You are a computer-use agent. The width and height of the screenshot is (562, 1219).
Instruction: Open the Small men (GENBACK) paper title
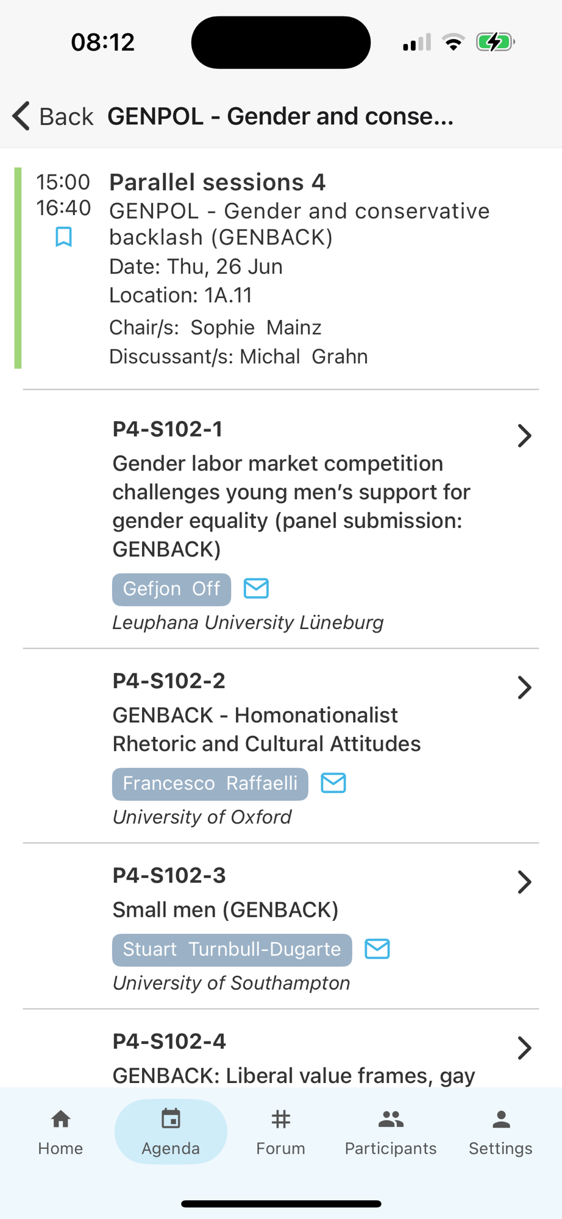click(225, 910)
